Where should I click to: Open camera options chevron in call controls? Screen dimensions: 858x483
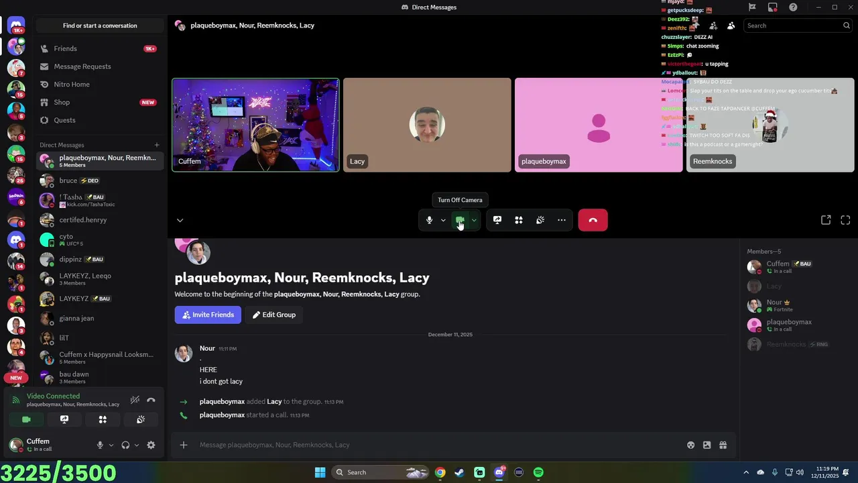[474, 220]
